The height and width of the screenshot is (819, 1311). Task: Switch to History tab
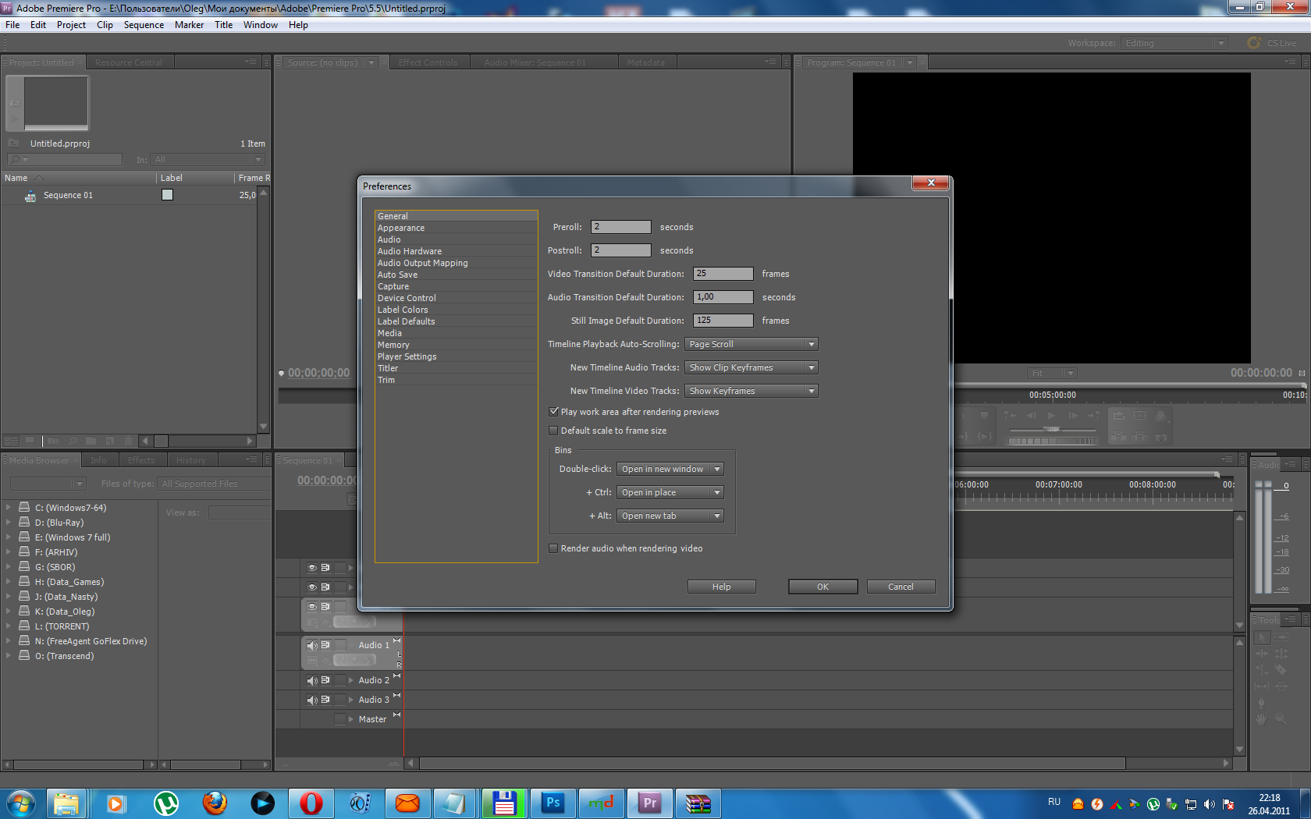coord(190,460)
